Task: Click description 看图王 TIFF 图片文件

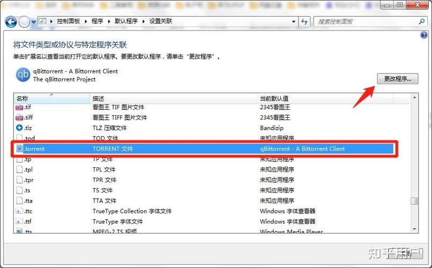Action: click(120, 117)
